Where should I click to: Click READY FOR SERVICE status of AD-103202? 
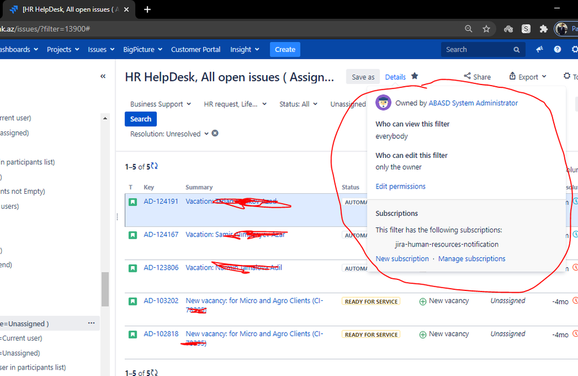[371, 301]
